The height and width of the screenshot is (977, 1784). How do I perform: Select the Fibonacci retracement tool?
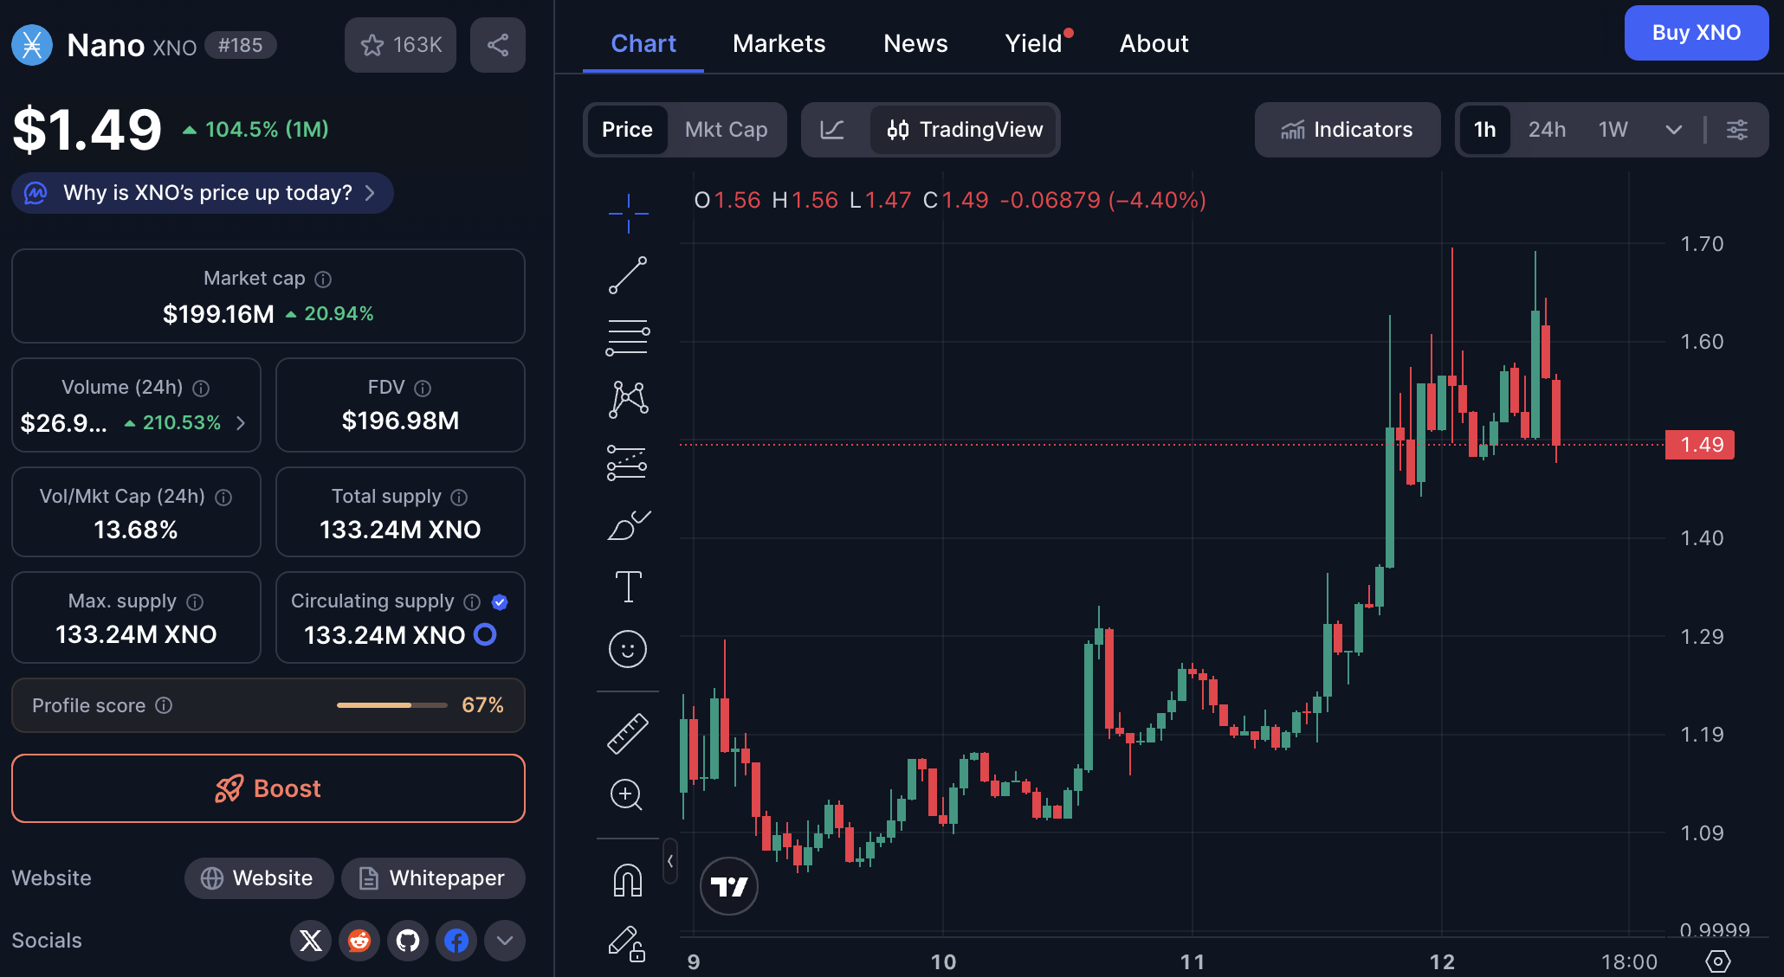[628, 337]
